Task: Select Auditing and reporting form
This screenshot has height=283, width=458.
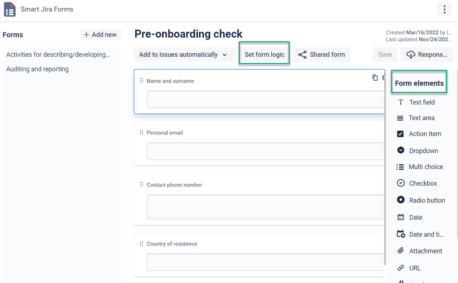Action: (37, 69)
